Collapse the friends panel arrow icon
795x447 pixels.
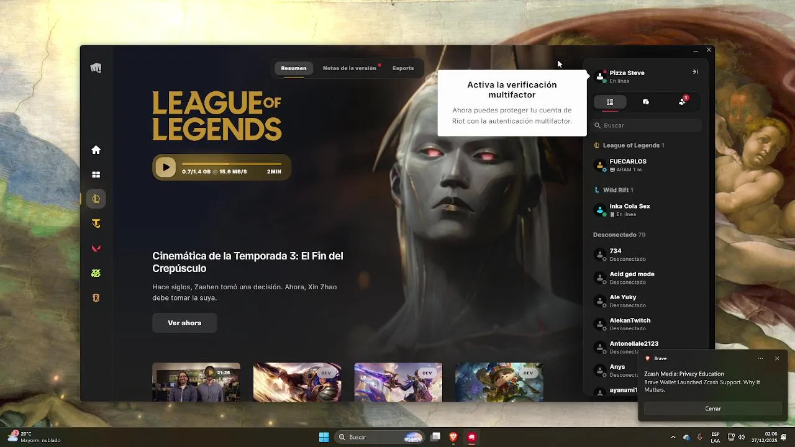pyautogui.click(x=695, y=72)
